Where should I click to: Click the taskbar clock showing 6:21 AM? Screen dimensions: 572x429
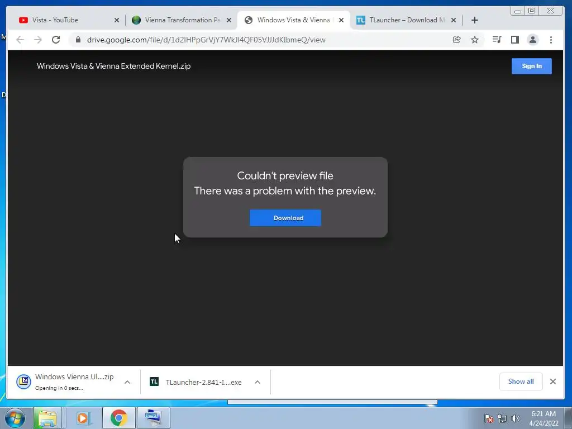tap(544, 418)
